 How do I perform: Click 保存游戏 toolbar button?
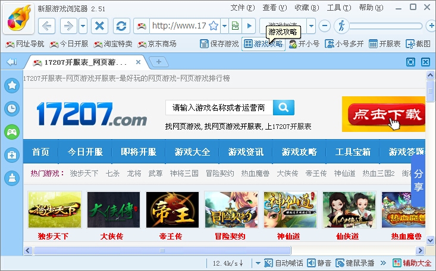[219, 44]
